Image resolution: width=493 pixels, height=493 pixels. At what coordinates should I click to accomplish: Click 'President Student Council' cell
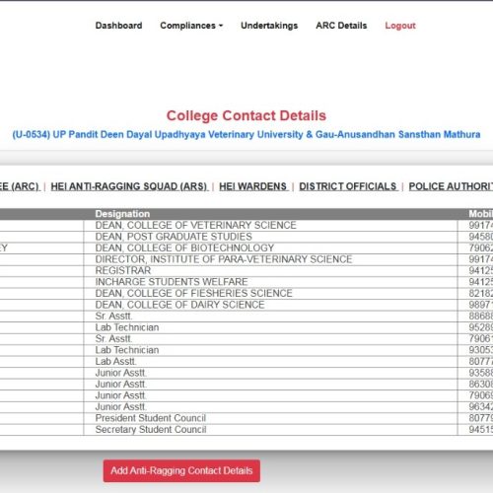[270, 418]
